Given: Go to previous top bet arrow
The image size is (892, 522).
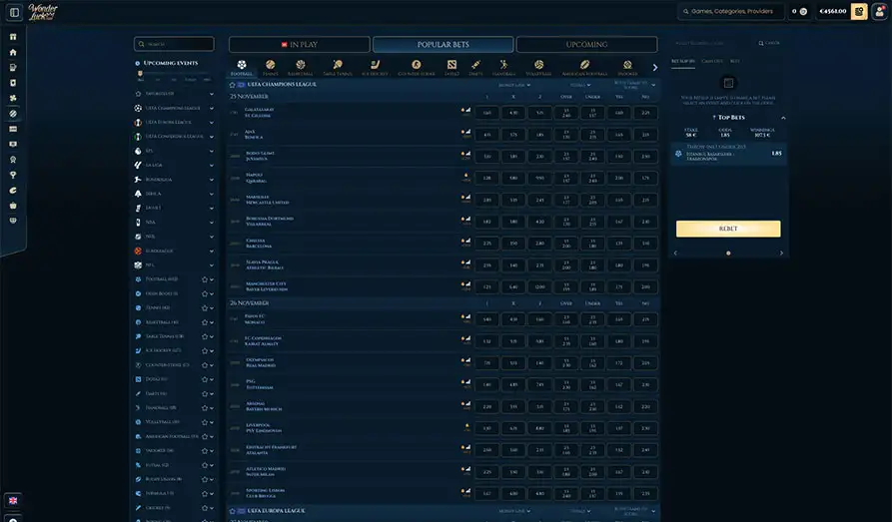Looking at the screenshot, I should 675,254.
